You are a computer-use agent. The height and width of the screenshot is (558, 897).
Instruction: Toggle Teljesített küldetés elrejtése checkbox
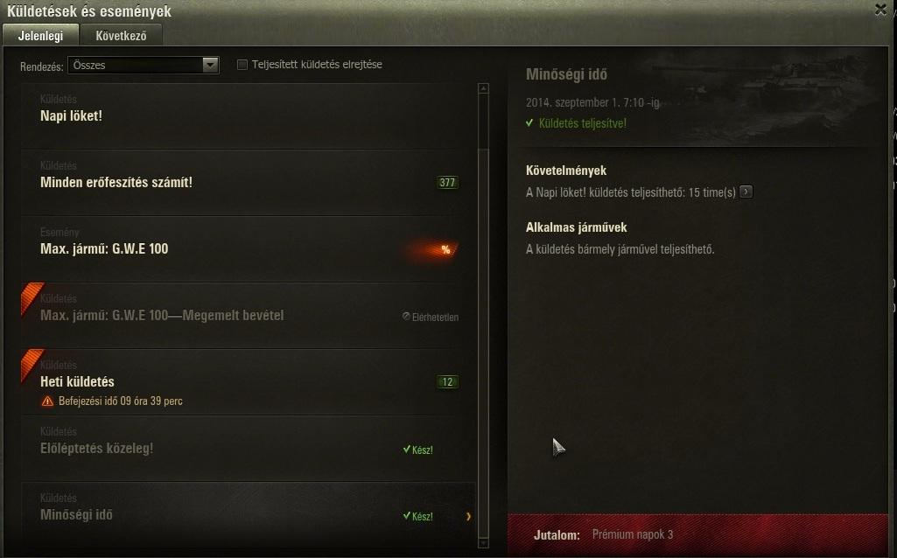[x=242, y=65]
